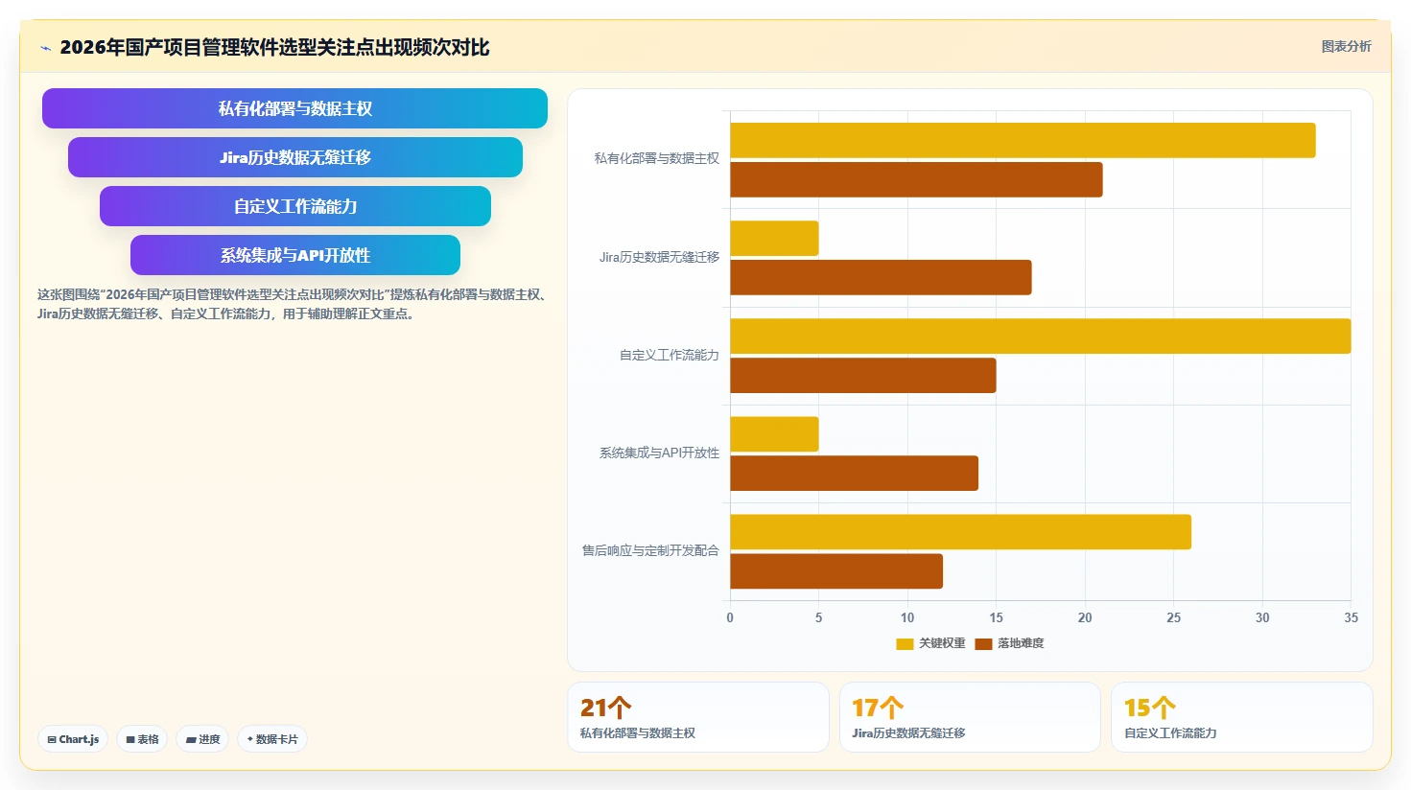The width and height of the screenshot is (1411, 790).
Task: Click axis label Jira历史数据无缝迁移 in chart
Action: (x=659, y=257)
